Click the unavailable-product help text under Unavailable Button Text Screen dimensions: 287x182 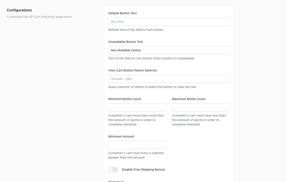coord(151,58)
